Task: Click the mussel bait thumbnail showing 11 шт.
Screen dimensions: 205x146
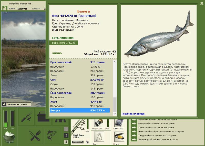Action: [119, 137]
